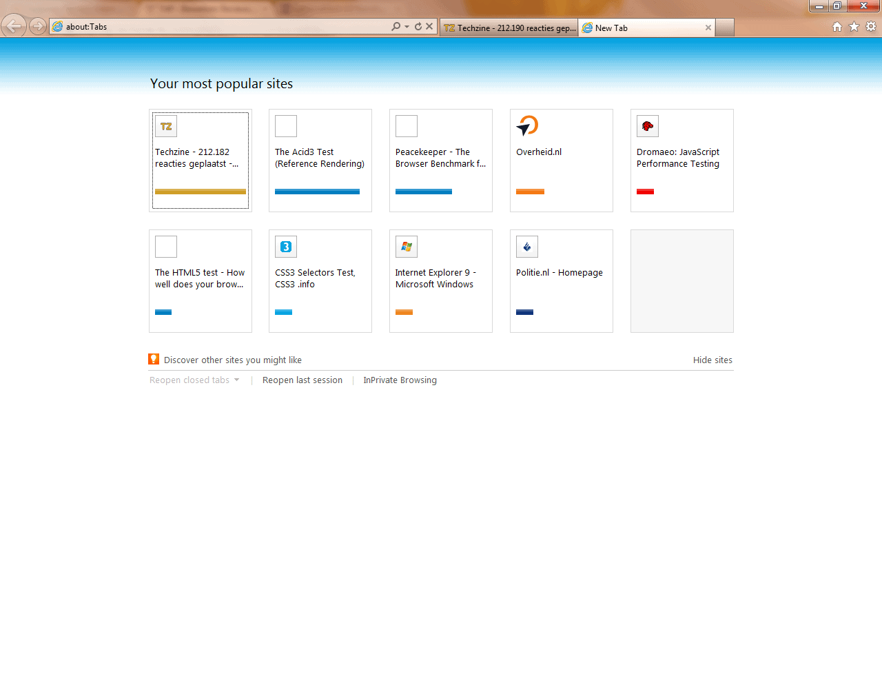Click the Internet Explorer 9 orange activity bar
Viewport: 882px width, 678px height.
click(404, 312)
